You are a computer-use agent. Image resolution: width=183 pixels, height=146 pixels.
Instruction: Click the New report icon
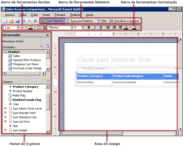pyautogui.click(x=6, y=21)
